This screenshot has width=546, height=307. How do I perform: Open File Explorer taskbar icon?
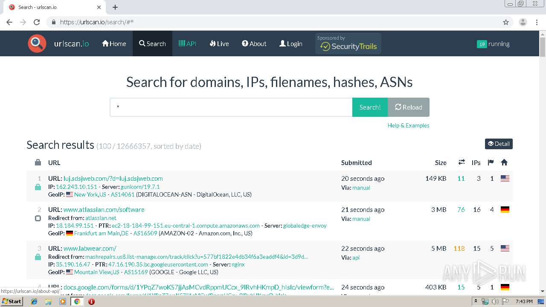click(48, 301)
